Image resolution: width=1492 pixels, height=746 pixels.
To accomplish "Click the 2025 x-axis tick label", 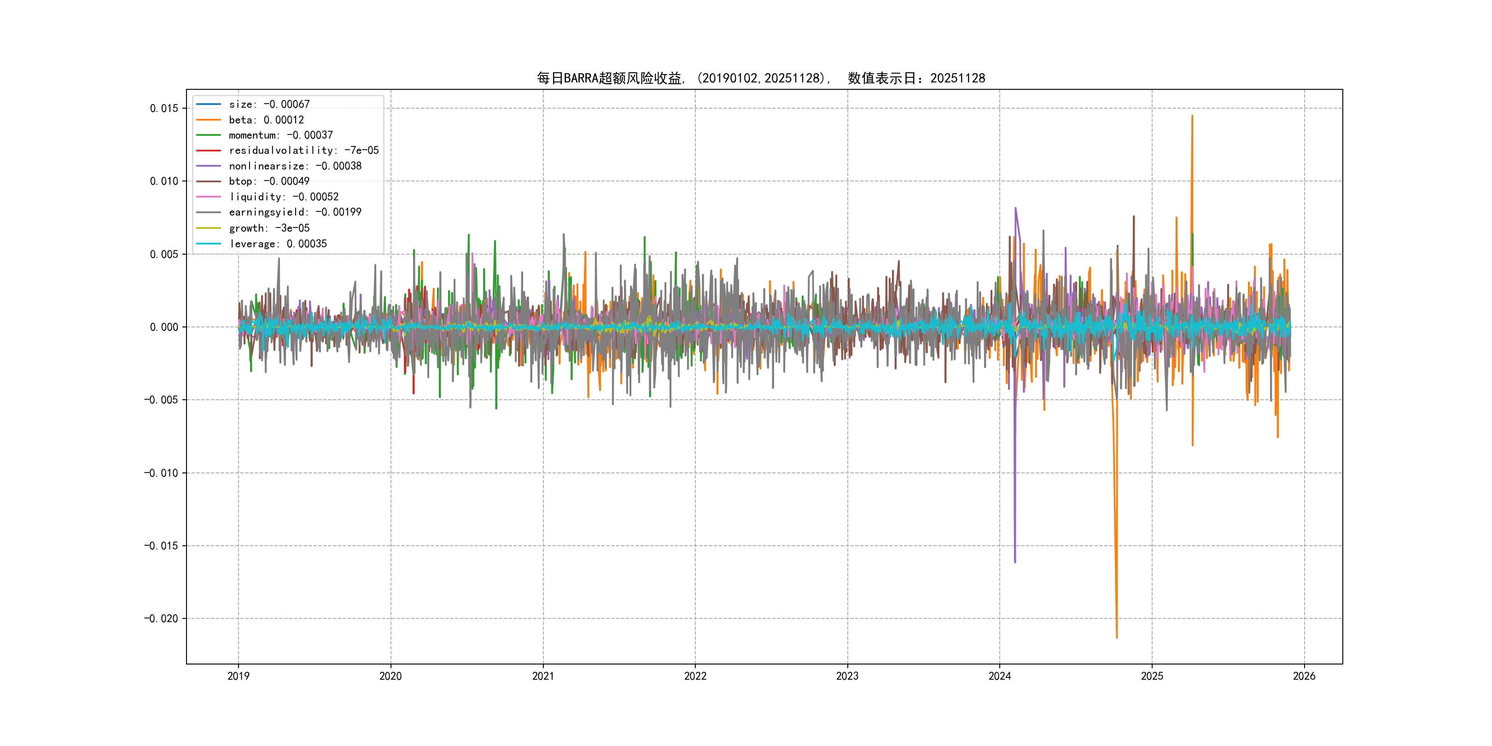I will (1151, 676).
